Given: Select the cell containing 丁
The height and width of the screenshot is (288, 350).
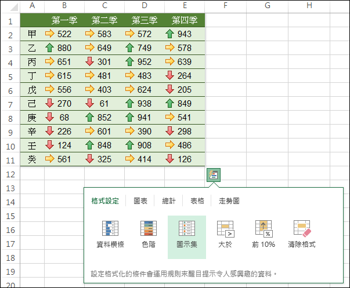Looking at the screenshot, I should 32,76.
